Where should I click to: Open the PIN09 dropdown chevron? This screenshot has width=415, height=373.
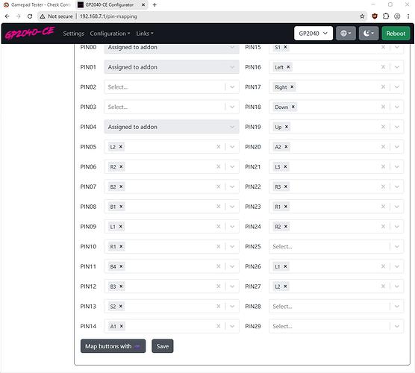click(x=232, y=227)
